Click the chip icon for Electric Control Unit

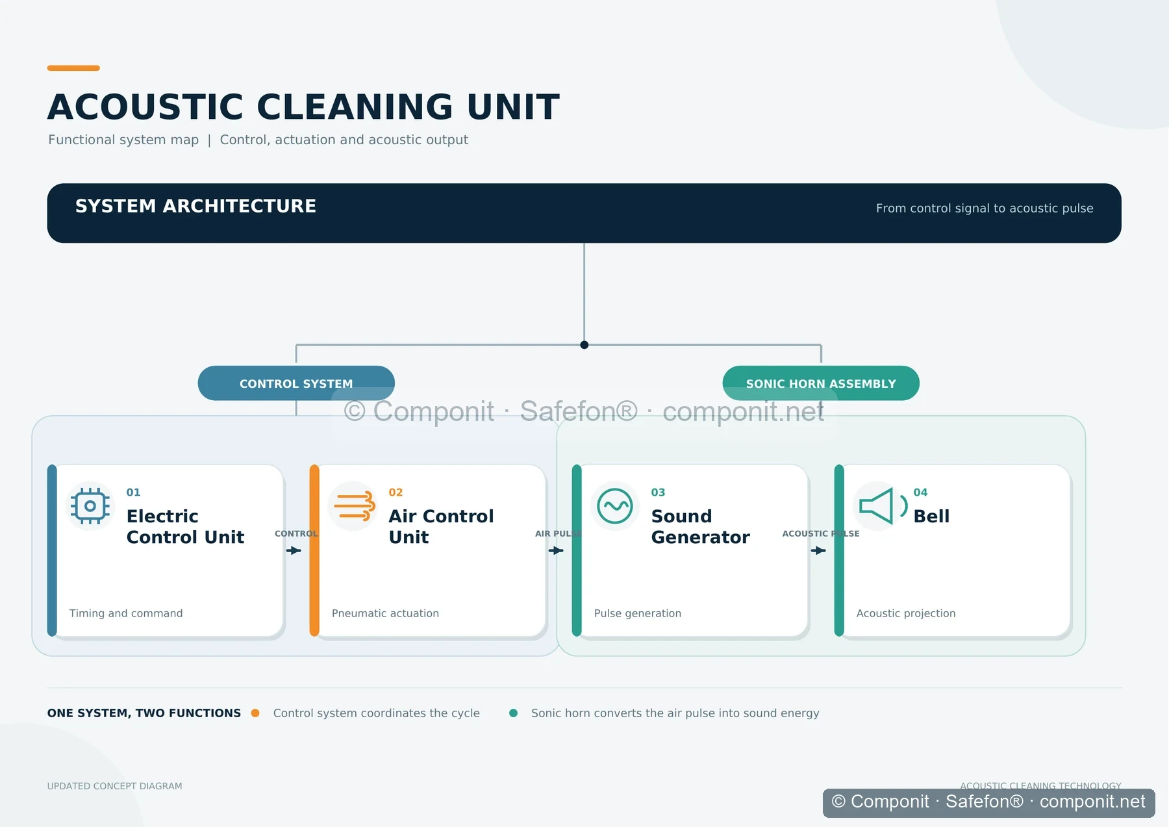pos(90,506)
